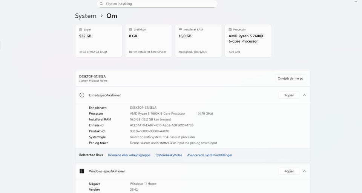
Task: Collapse the Enhedsspecifikationer section chevron
Action: point(304,95)
